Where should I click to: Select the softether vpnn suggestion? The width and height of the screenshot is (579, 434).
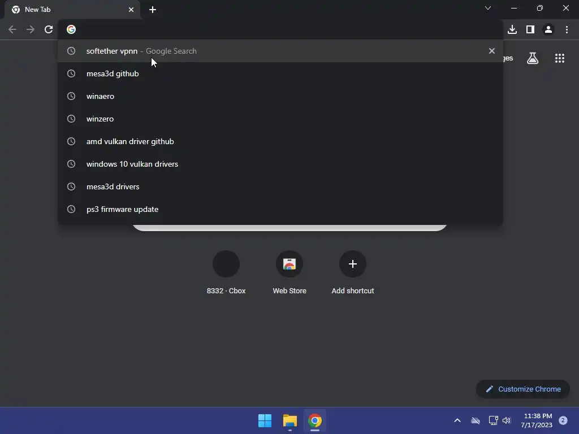click(x=280, y=51)
